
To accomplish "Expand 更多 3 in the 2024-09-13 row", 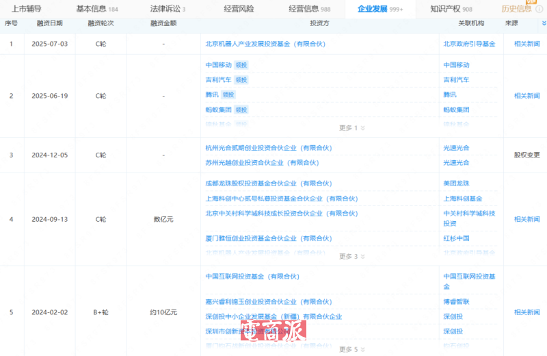I will (x=352, y=257).
